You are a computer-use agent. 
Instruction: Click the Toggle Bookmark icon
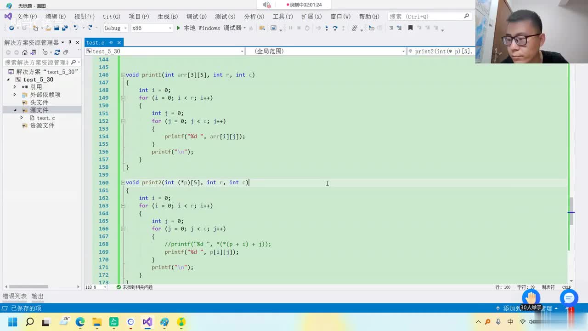(410, 28)
